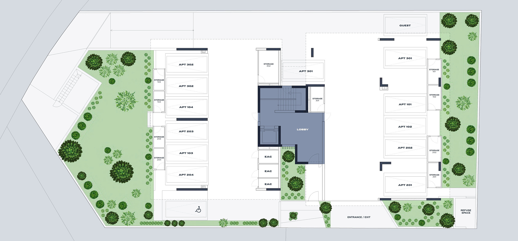
Task: Click the Storage 102 unit
Action: [434, 96]
